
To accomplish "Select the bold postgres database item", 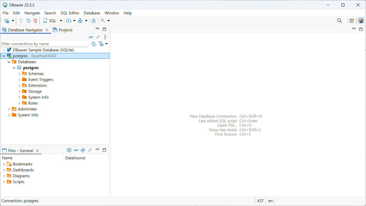I will tap(31, 68).
